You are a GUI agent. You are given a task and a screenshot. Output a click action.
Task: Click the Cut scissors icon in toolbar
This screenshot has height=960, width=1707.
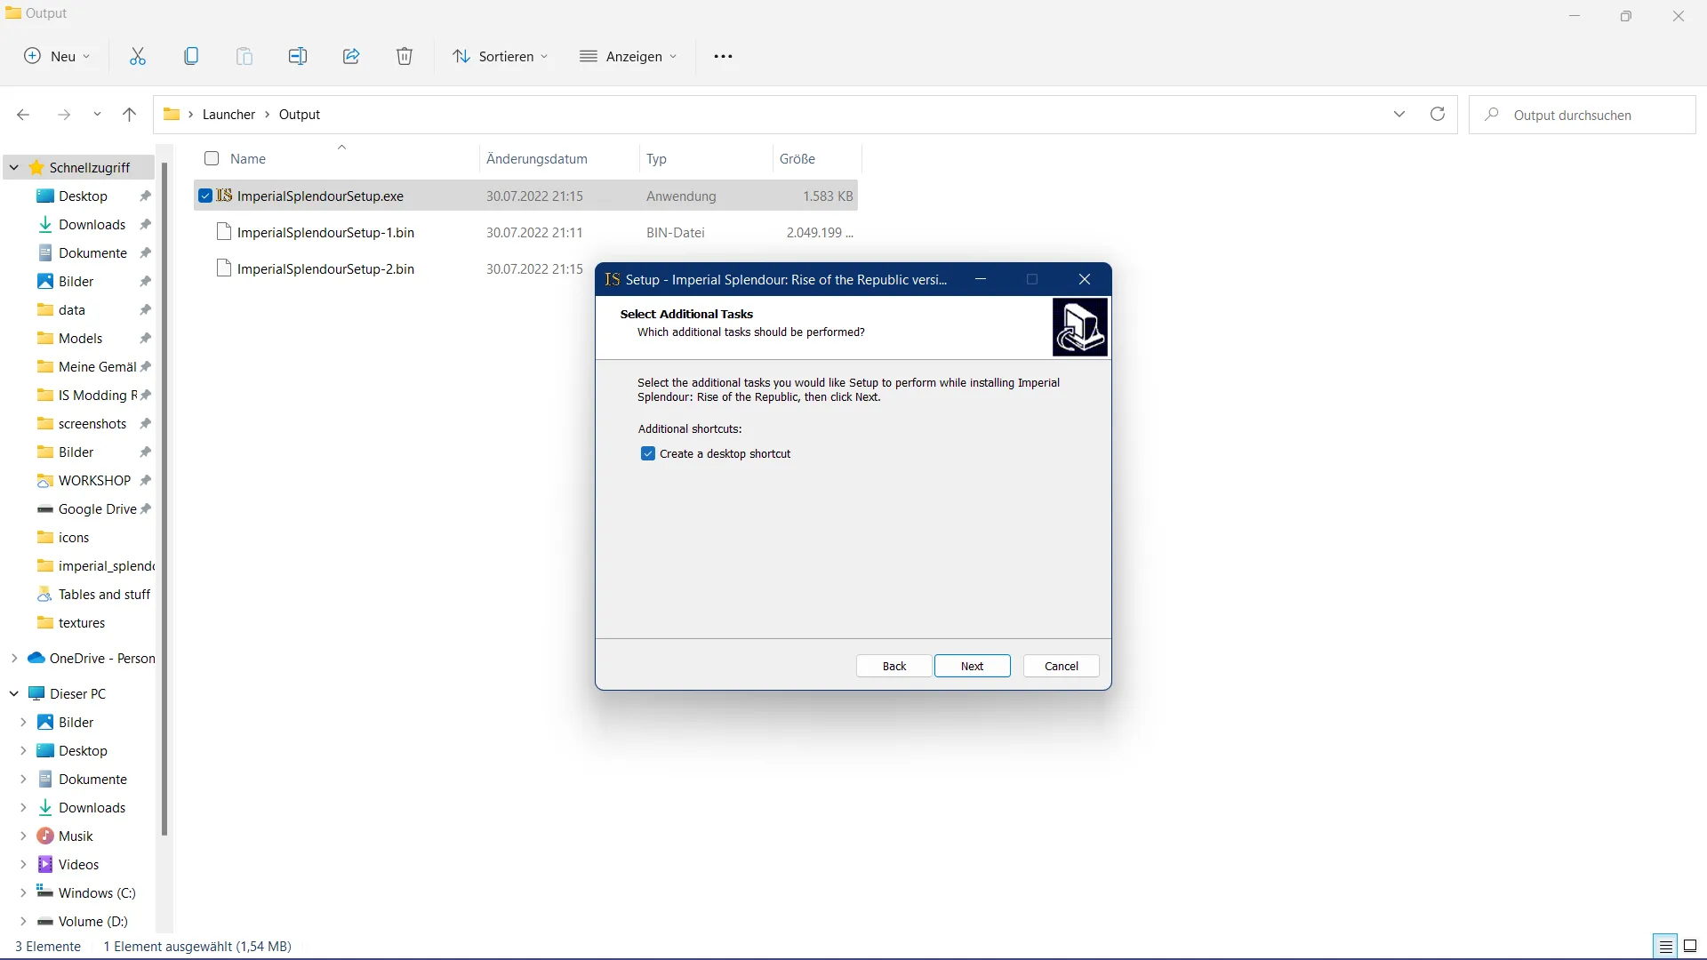point(138,56)
